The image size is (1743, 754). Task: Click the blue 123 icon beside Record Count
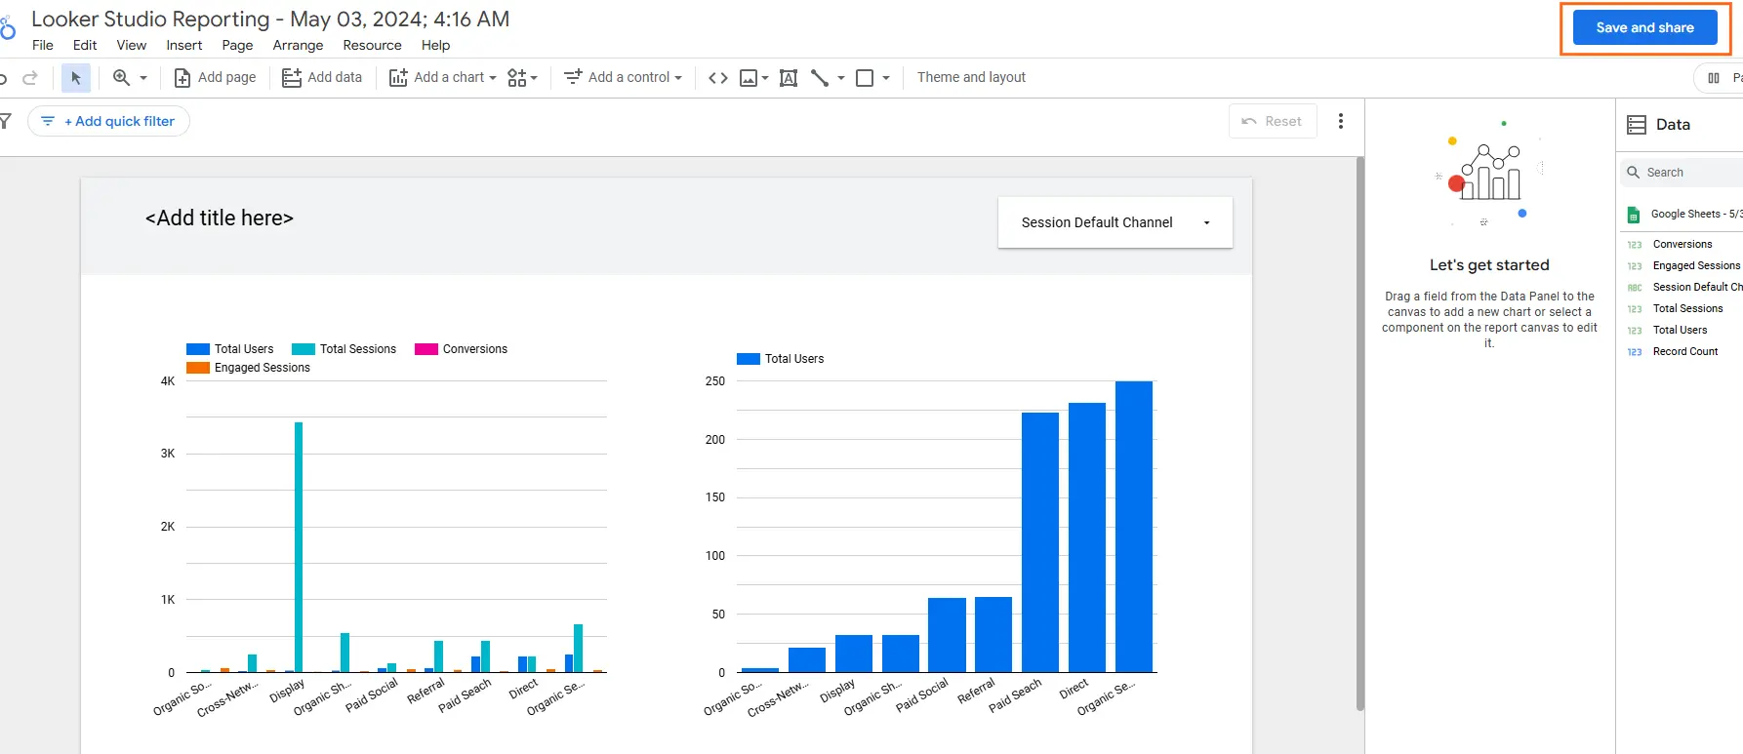[x=1635, y=352]
